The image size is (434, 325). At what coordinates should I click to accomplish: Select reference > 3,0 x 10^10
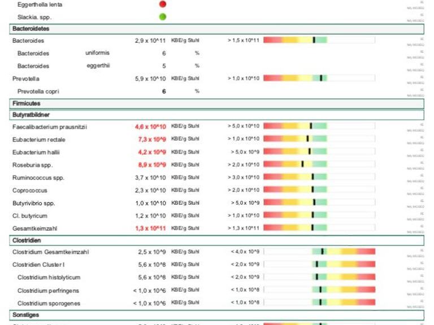click(x=244, y=177)
